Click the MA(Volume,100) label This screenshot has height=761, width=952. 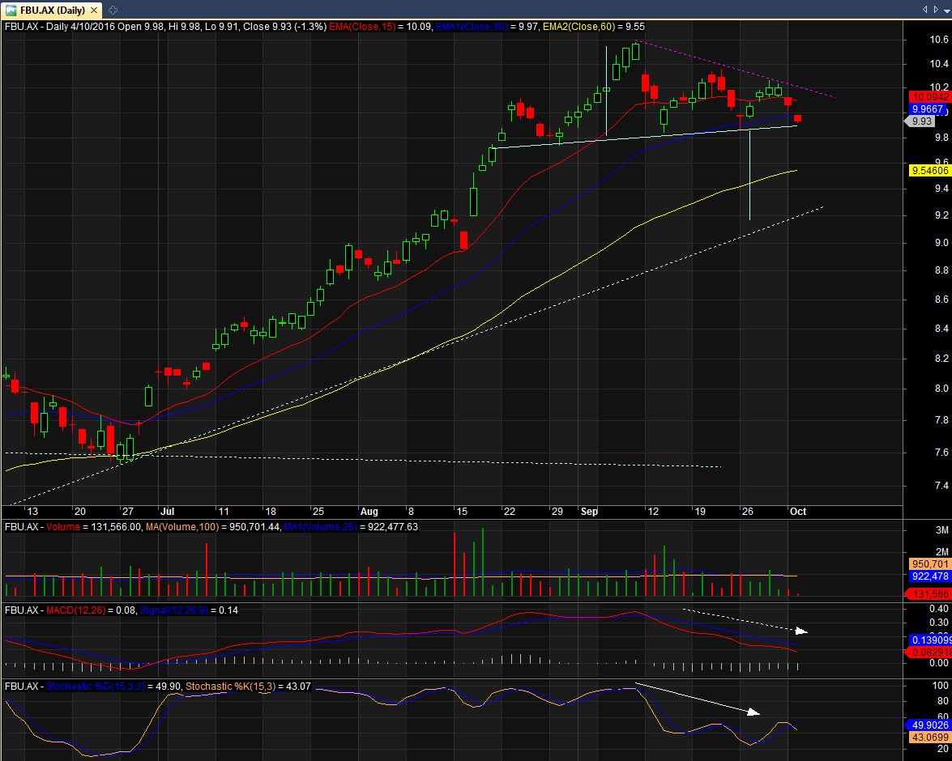tap(182, 527)
